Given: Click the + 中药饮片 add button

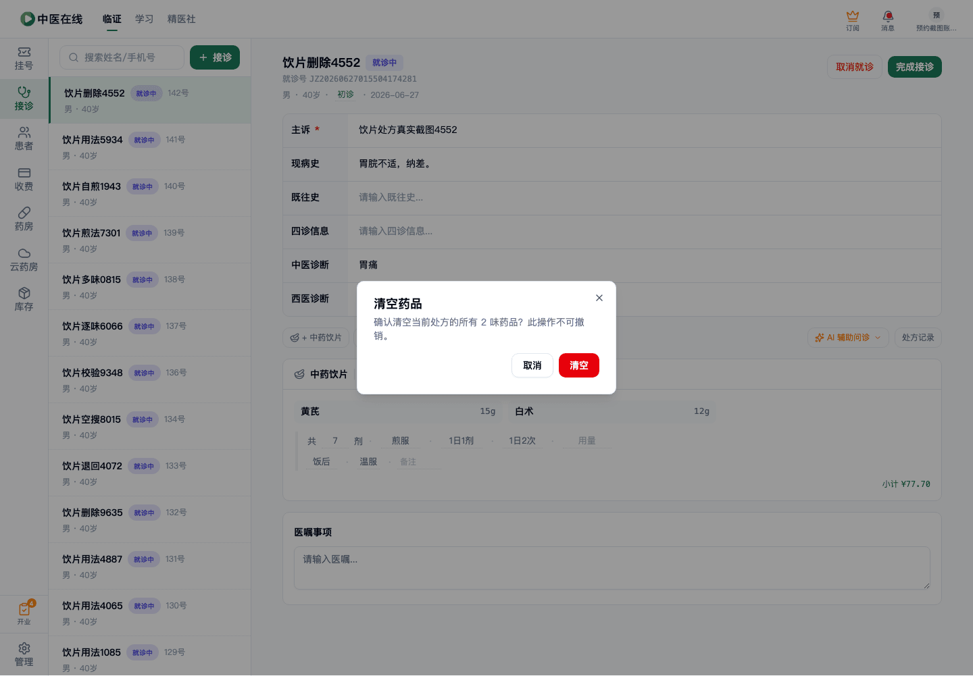Looking at the screenshot, I should tap(316, 338).
